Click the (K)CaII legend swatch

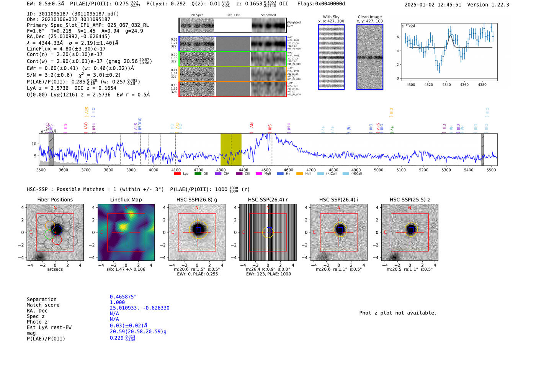tap(320, 174)
